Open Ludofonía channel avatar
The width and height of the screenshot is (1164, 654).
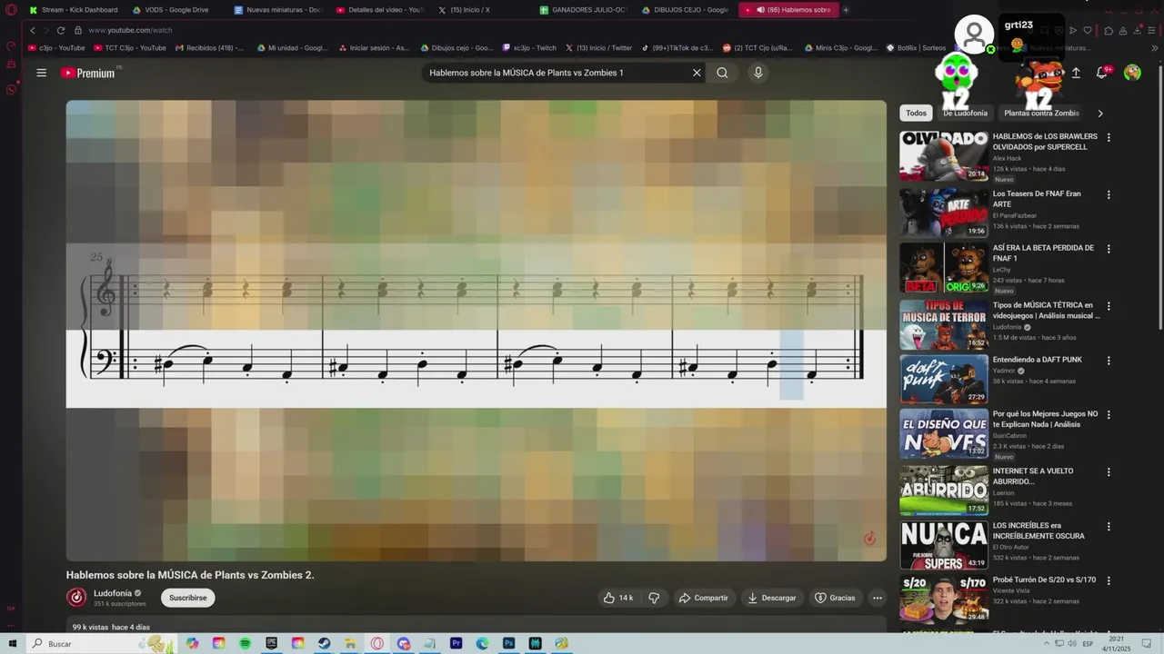point(76,597)
